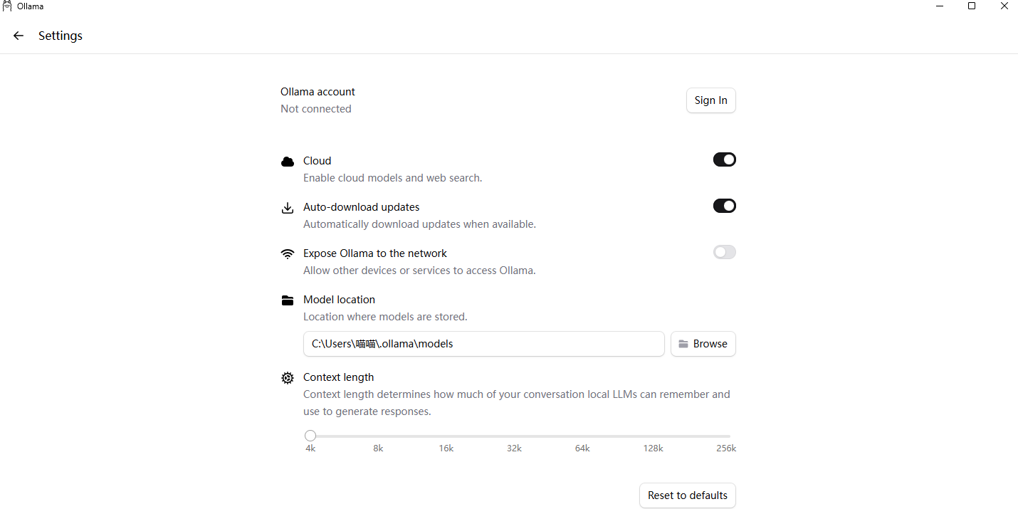
Task: Go back using the arrow beside Settings
Action: (19, 36)
